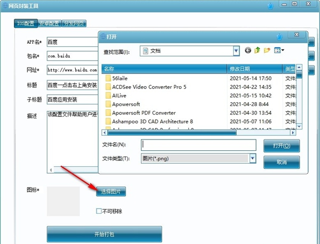Viewport: 320px width, 244px height.
Task: Select the Ashampoo 3D CAD Architecture 8 folder
Action: pyautogui.click(x=153, y=121)
